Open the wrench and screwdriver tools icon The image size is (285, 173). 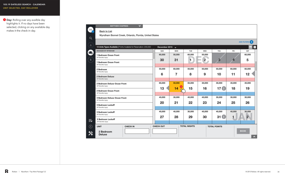90,134
